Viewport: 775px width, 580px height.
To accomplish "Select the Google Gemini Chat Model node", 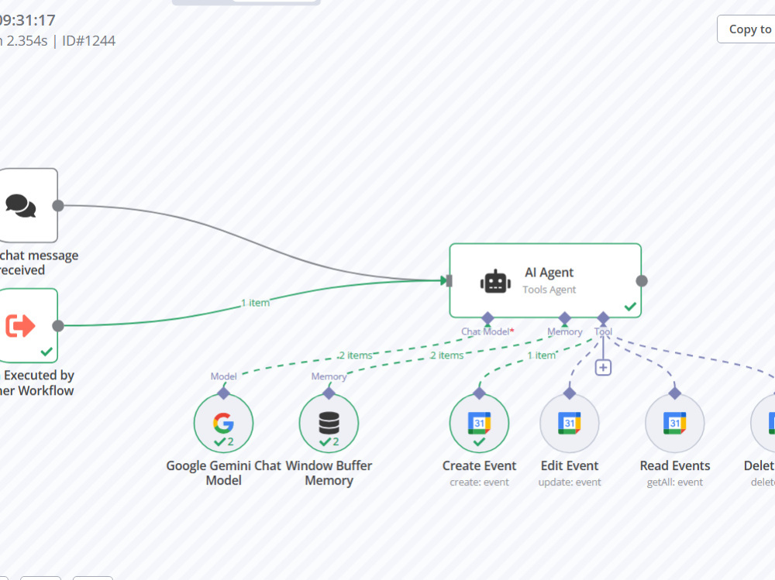I will coord(223,424).
